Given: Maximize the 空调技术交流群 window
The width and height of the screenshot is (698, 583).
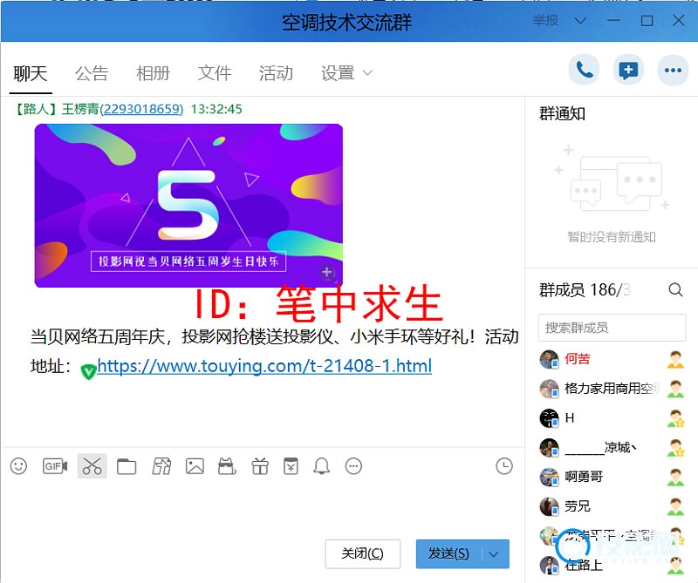Looking at the screenshot, I should [647, 20].
